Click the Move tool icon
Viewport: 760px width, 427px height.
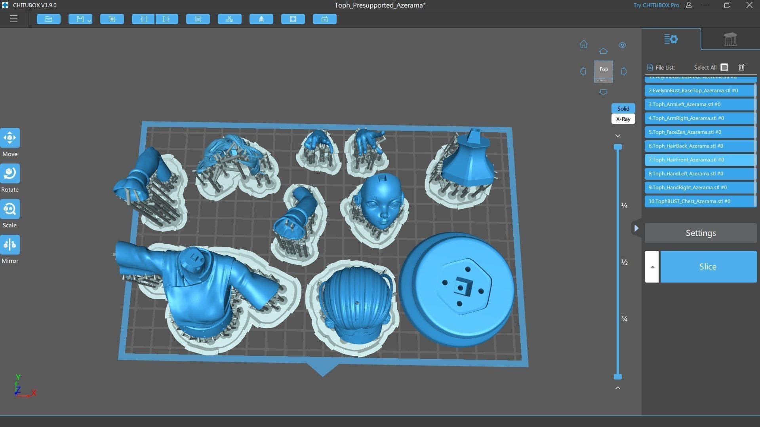click(10, 138)
